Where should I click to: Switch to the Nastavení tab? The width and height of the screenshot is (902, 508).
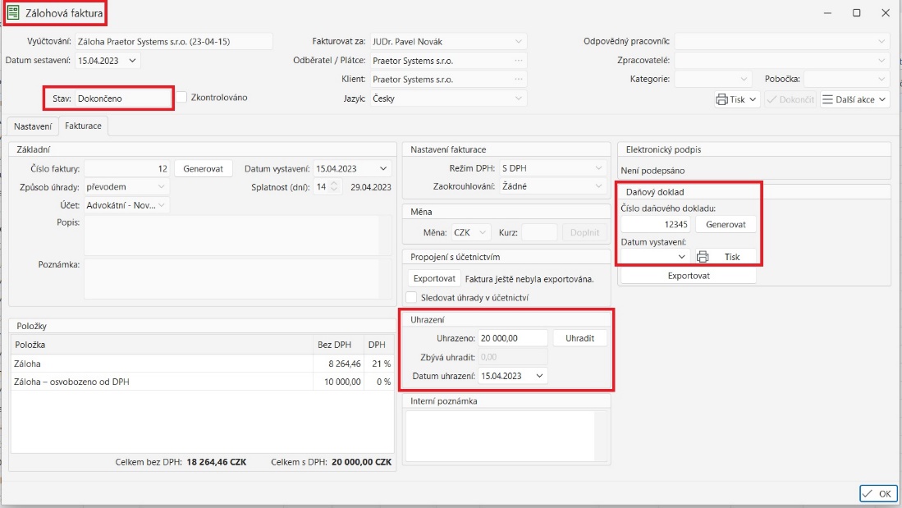[33, 126]
